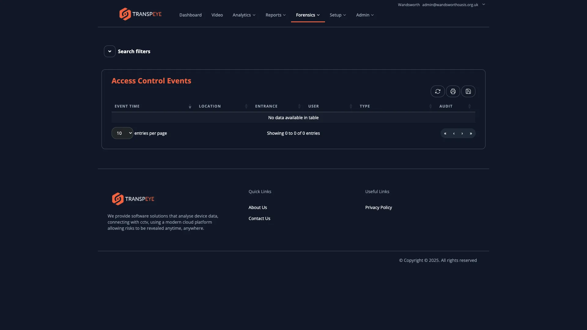This screenshot has height=330, width=587.
Task: Go to the previous page of entries
Action: pos(454,133)
